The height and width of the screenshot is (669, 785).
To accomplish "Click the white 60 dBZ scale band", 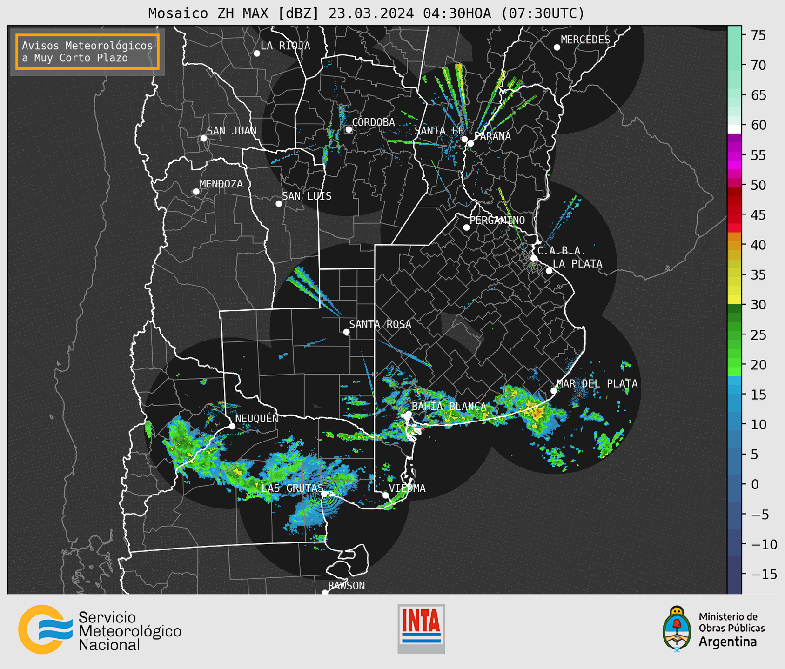I will pyautogui.click(x=734, y=129).
